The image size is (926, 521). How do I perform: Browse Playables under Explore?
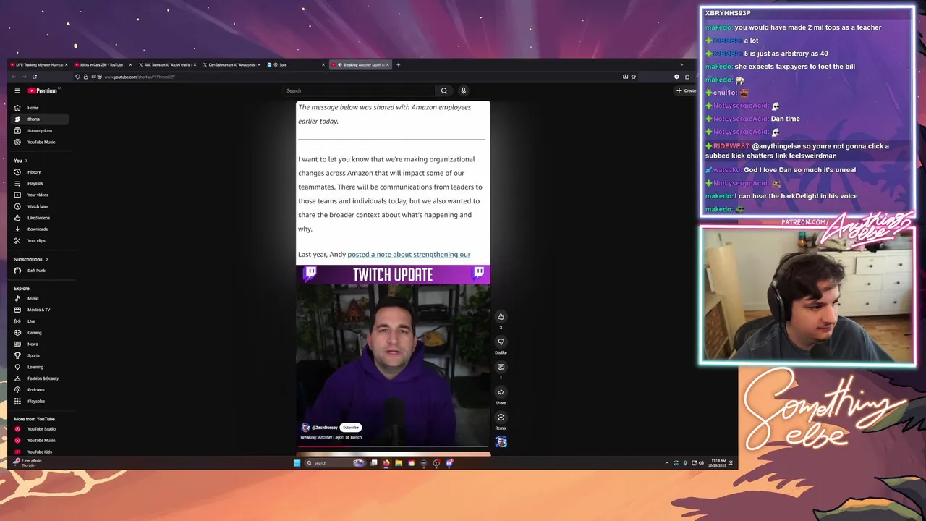(x=40, y=401)
